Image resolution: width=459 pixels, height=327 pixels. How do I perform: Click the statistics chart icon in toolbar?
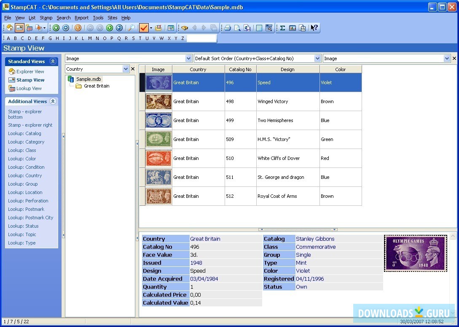click(293, 28)
